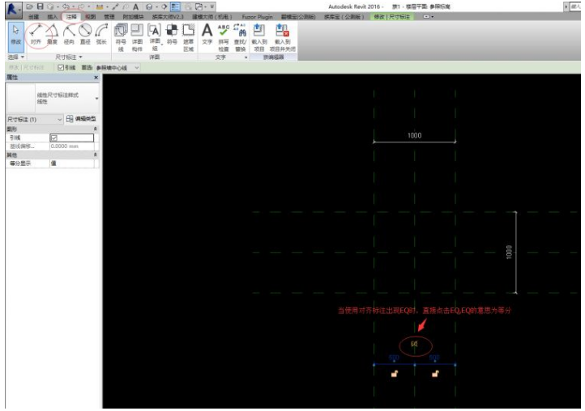The height and width of the screenshot is (411, 585).
Task: Collapse the 图形 properties section
Action: 95,129
